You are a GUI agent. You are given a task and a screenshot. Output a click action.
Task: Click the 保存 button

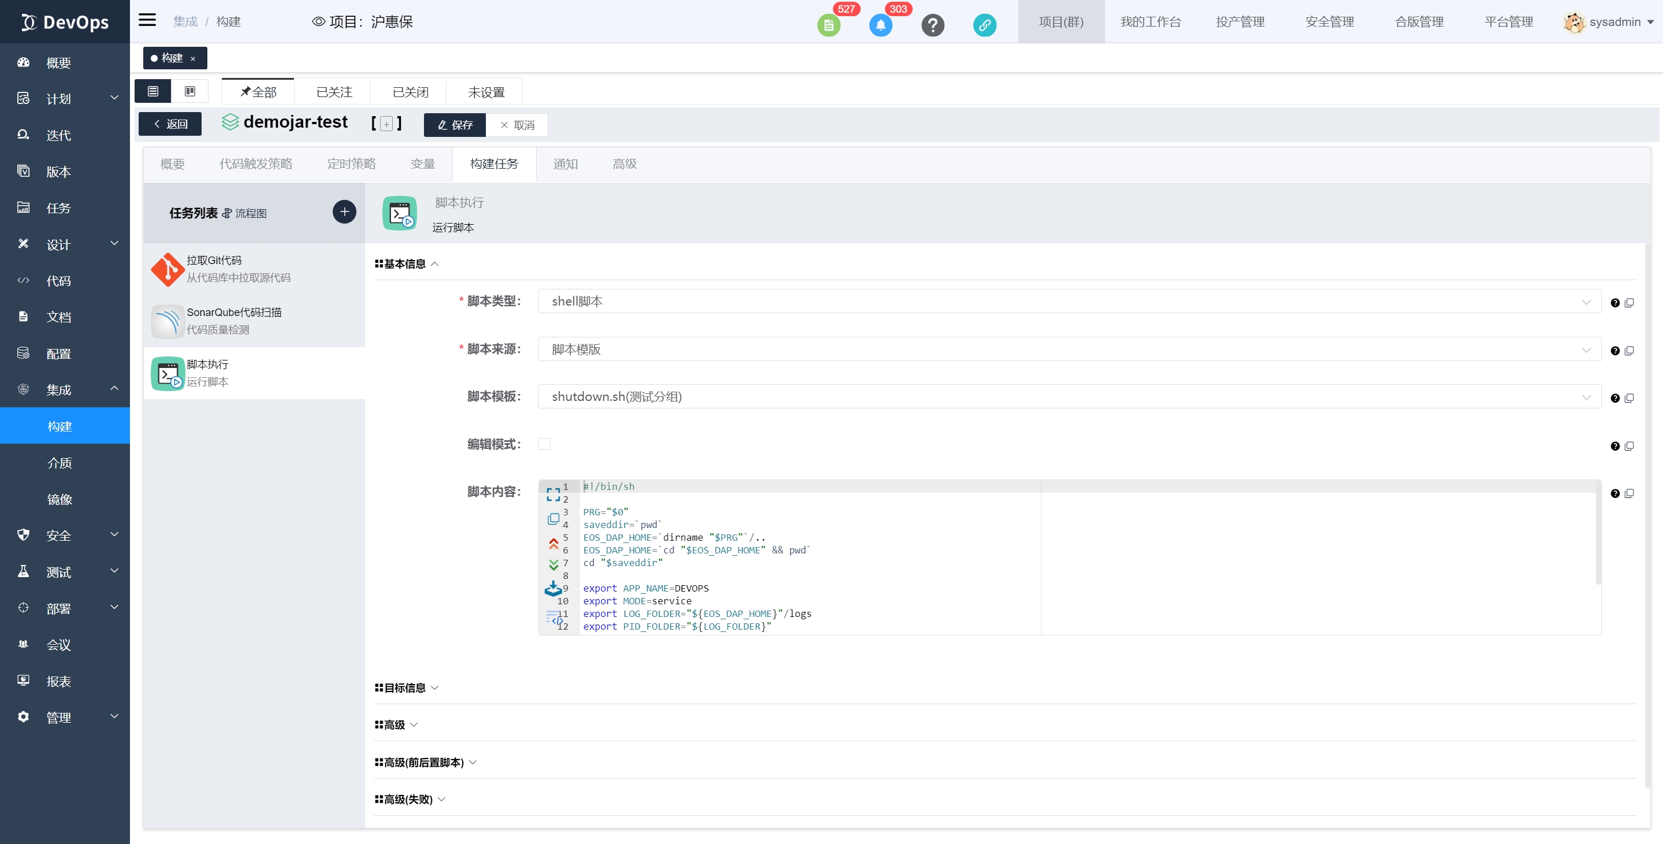pos(455,125)
